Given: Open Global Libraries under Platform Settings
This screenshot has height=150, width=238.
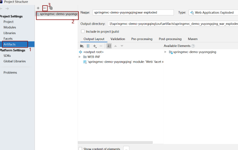Looking at the screenshot, I should pos(14,61).
